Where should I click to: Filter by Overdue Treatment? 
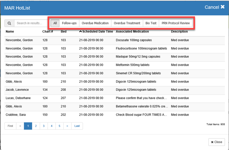click(x=127, y=23)
